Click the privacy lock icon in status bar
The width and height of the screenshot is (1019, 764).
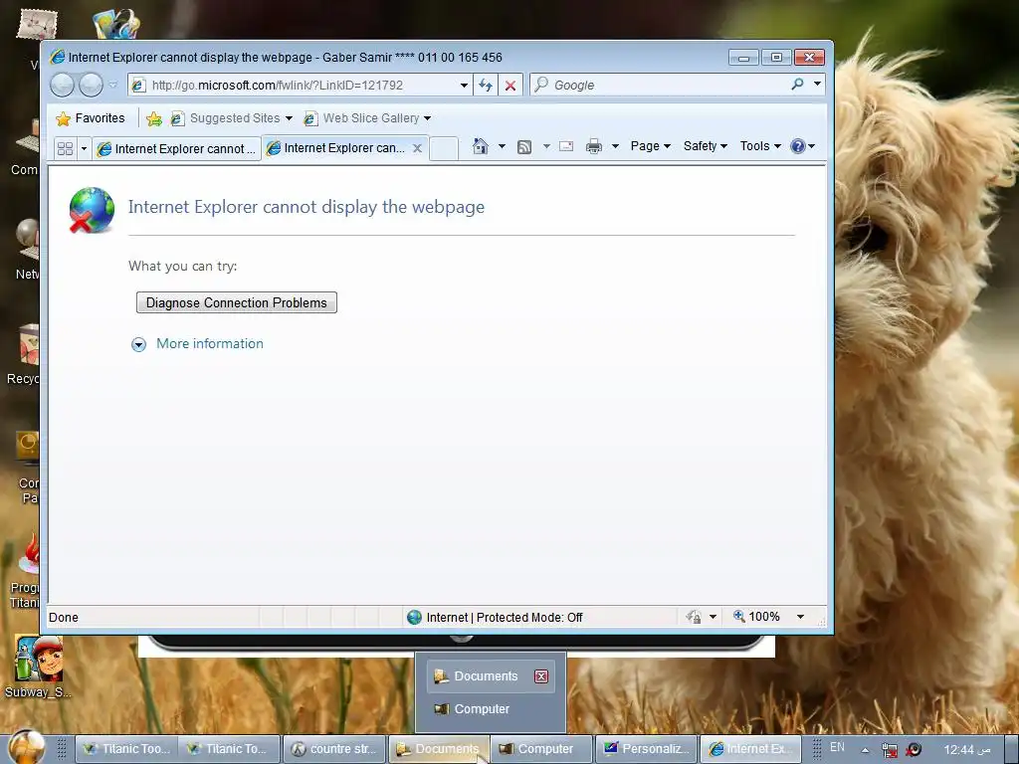click(694, 617)
